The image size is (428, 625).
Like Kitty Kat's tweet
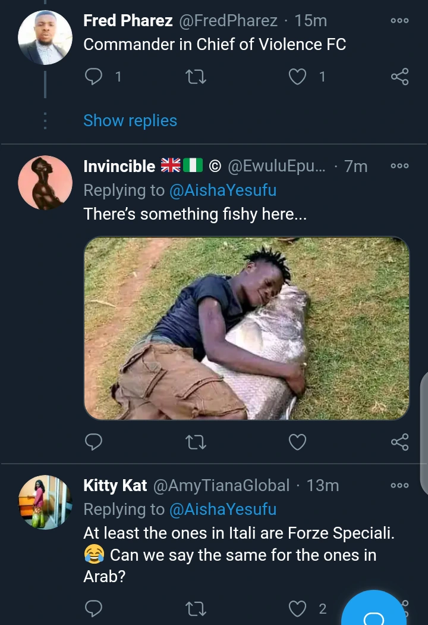point(297,608)
